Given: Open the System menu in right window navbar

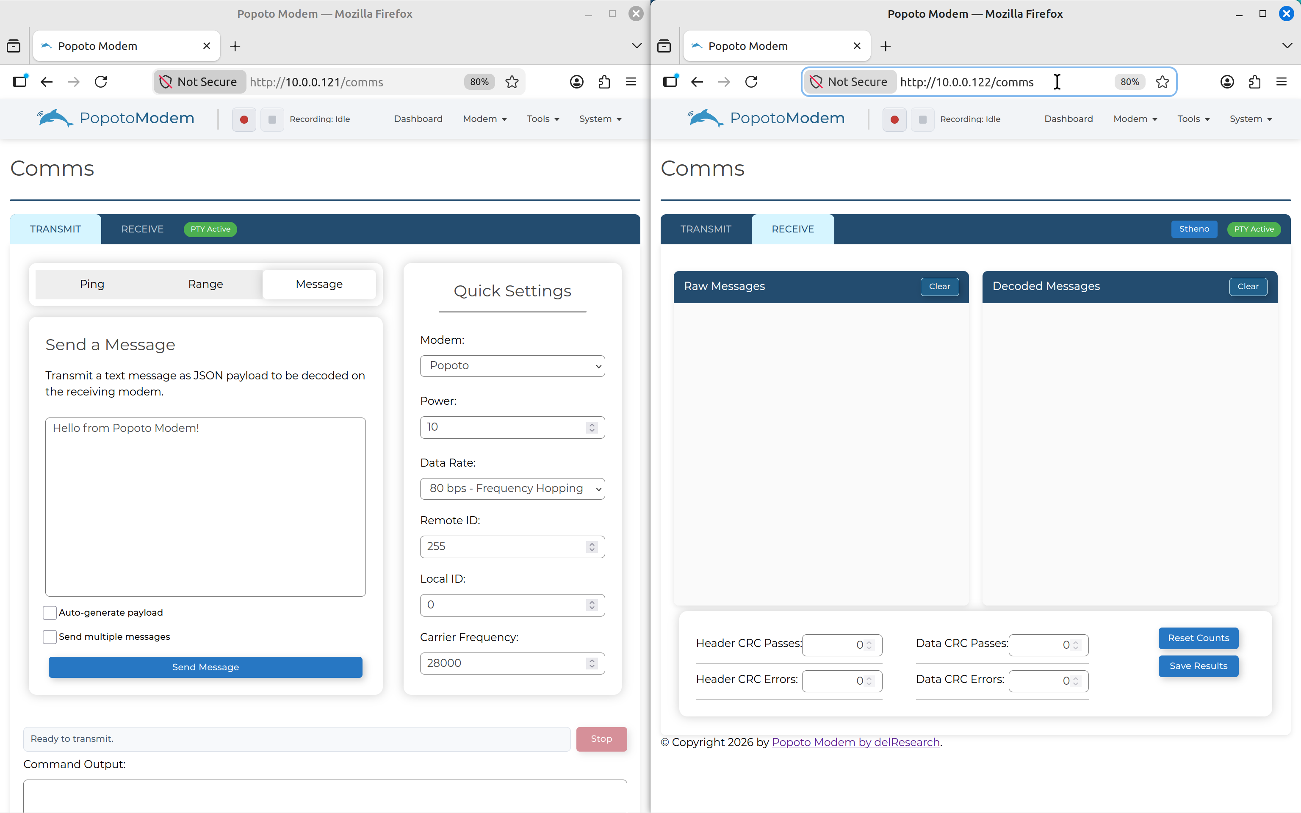Looking at the screenshot, I should coord(1251,119).
